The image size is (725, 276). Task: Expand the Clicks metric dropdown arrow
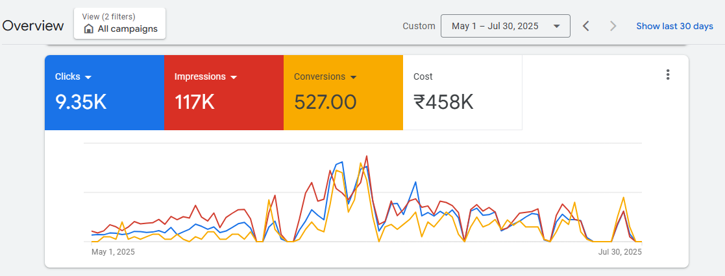[x=88, y=77]
